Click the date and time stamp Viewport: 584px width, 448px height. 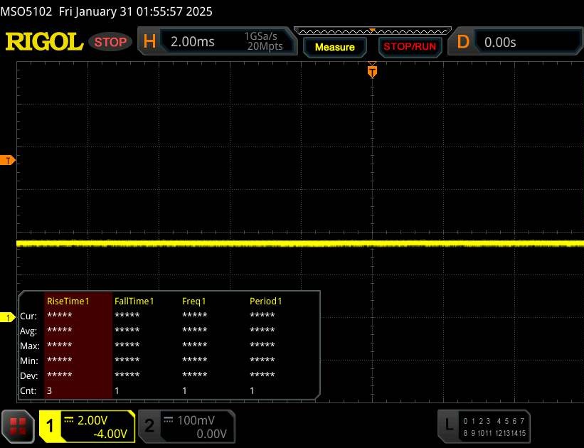click(x=136, y=11)
